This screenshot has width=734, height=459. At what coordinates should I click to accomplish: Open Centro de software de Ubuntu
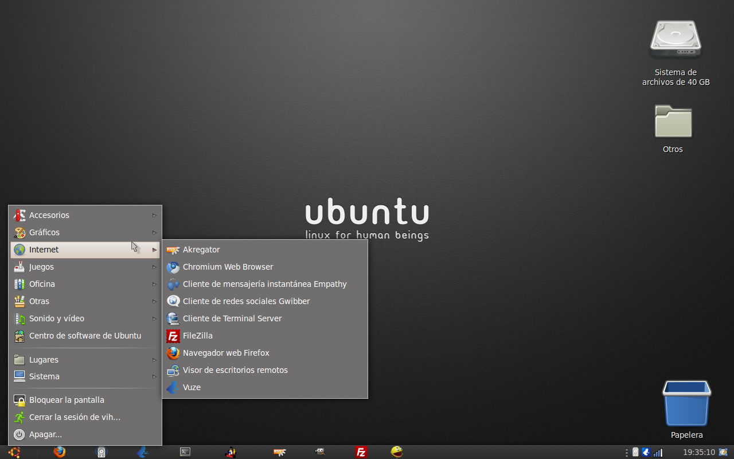click(x=85, y=336)
